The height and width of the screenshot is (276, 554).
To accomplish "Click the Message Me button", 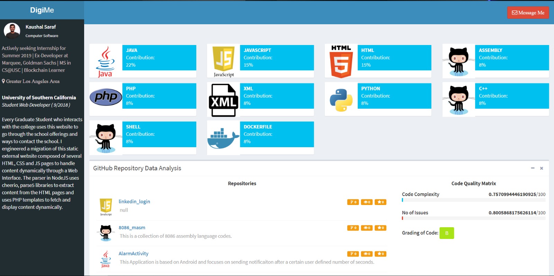I will tap(528, 12).
